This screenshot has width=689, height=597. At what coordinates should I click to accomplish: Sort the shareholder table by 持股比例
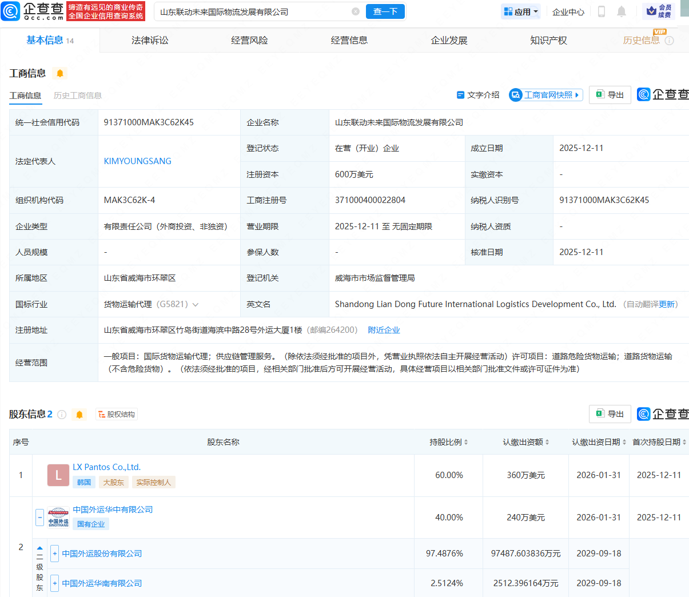pyautogui.click(x=449, y=442)
